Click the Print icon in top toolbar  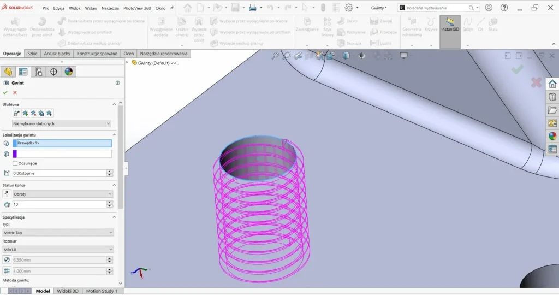point(252,8)
